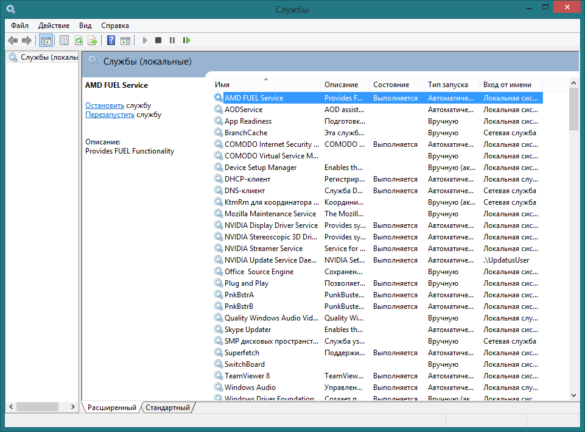Click the Export list toolbar icon
585x432 pixels.
pyautogui.click(x=92, y=40)
